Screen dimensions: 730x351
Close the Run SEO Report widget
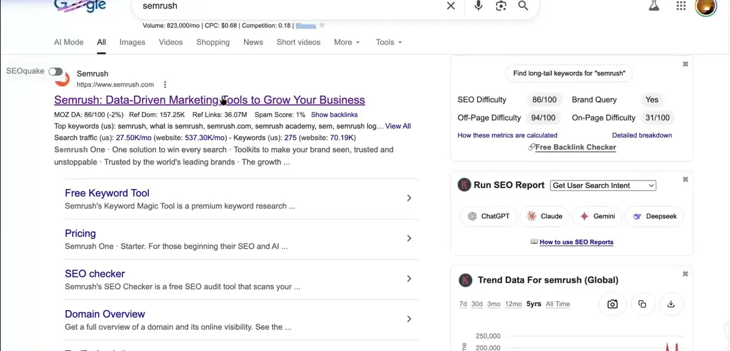[686, 180]
